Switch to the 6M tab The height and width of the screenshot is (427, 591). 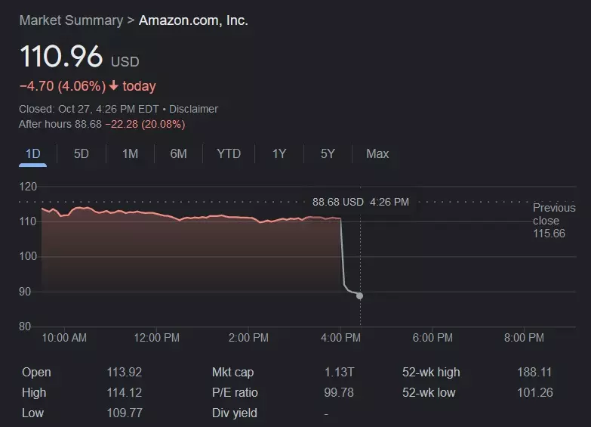[178, 153]
